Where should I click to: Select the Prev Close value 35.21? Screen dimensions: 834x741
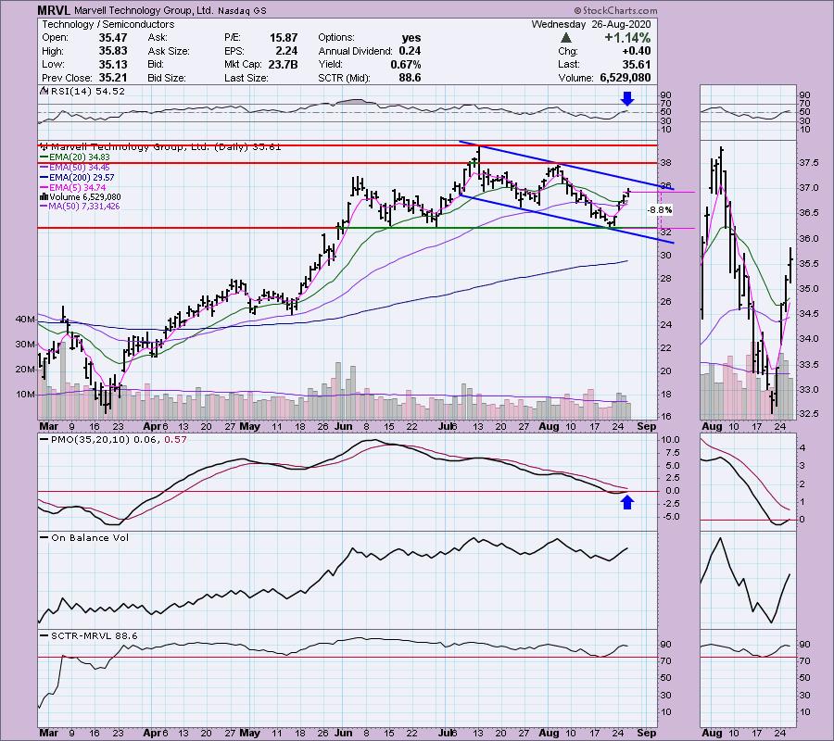pos(113,78)
